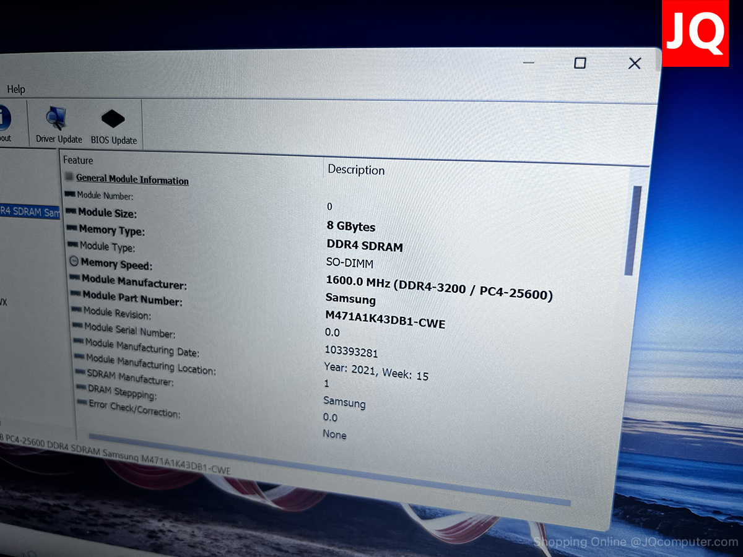The height and width of the screenshot is (557, 743).
Task: Click the chip icon beside Module Manufacturer
Action: 75,277
